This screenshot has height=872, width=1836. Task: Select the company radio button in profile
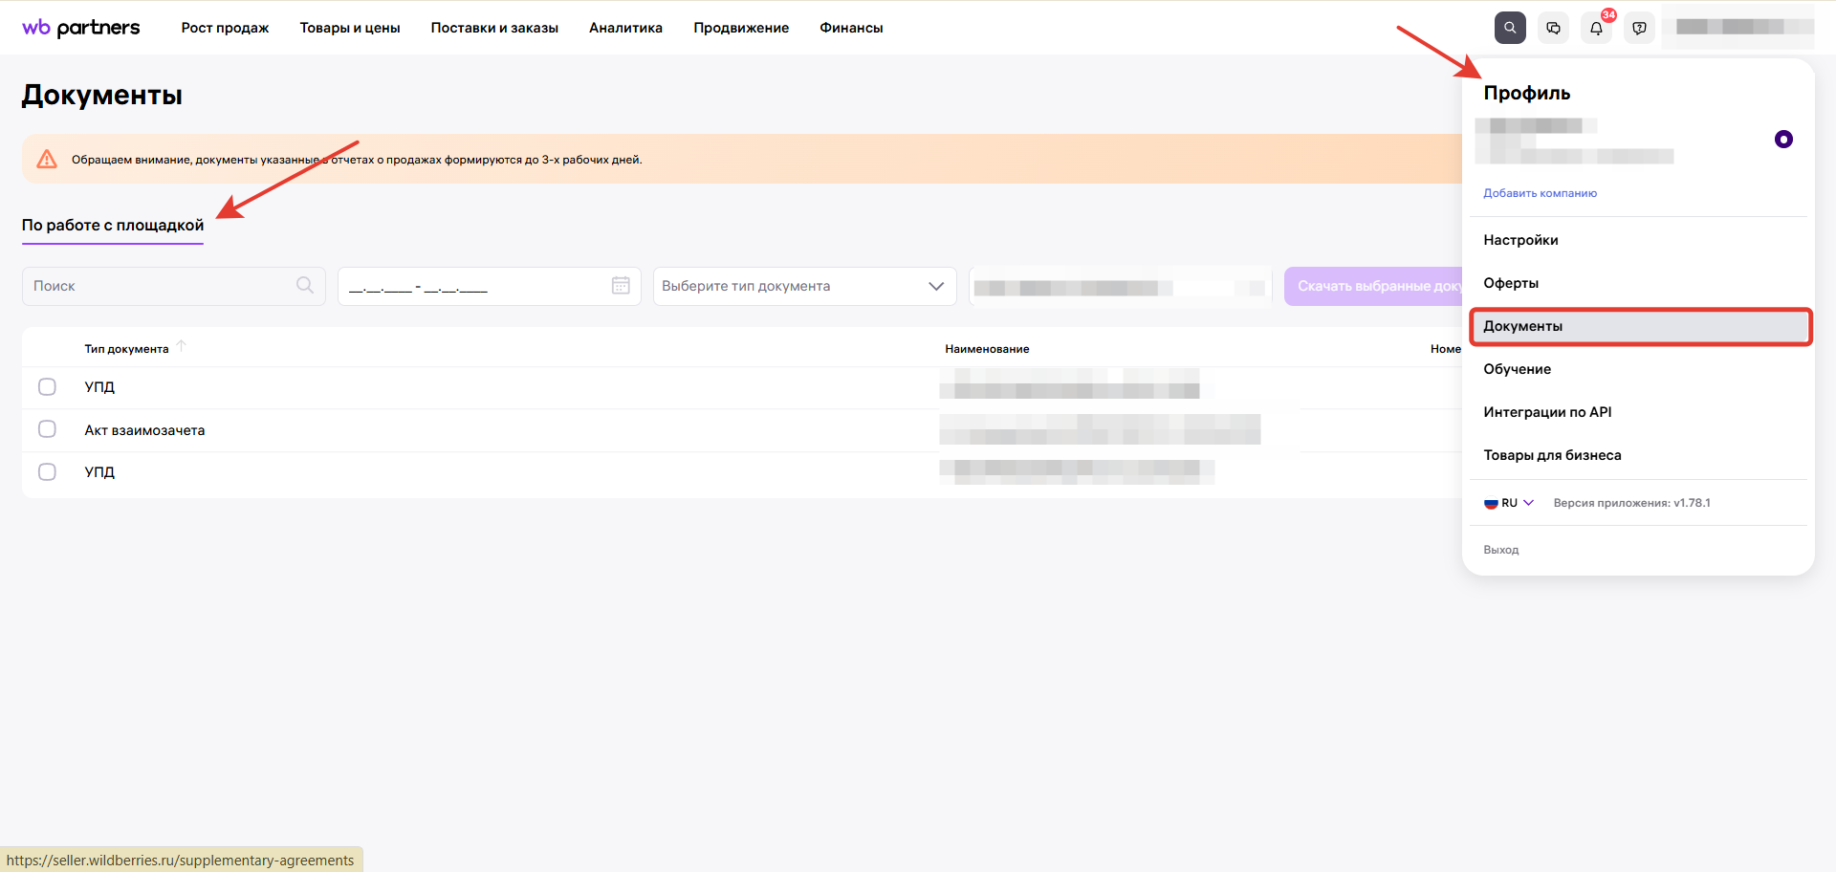click(x=1783, y=140)
